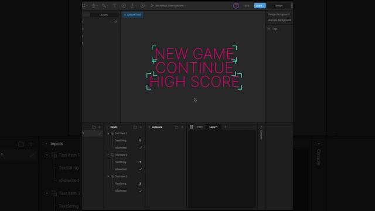Click the Listeners panel folder icon
375x211 pixels.
click(x=176, y=127)
